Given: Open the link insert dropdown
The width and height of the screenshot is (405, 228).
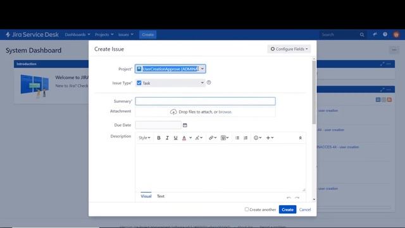Looking at the screenshot, I should coord(213,138).
